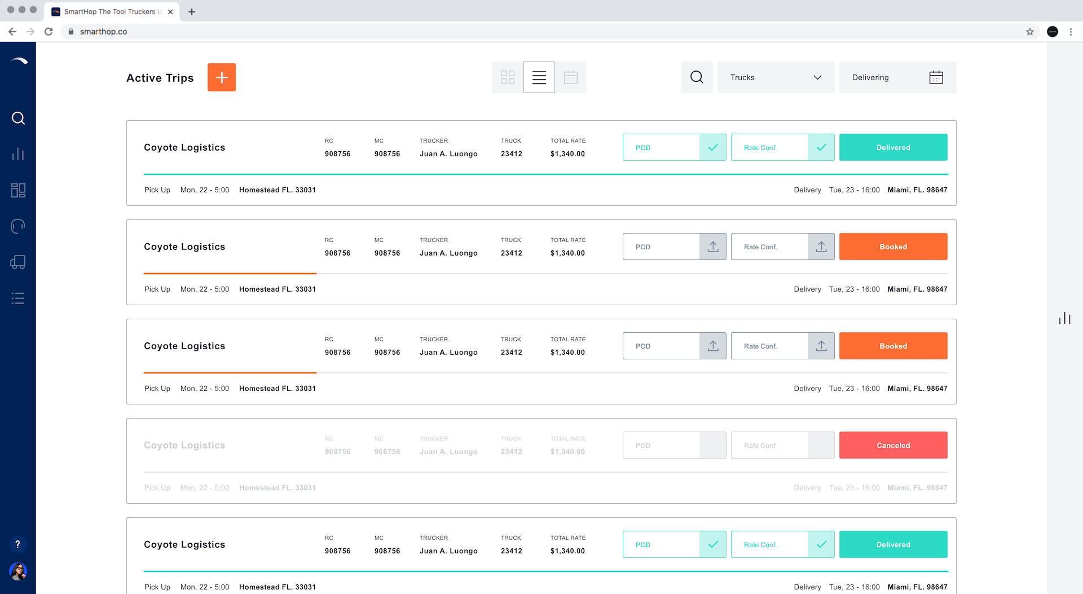
Task: Click the Canceled status button
Action: [893, 445]
